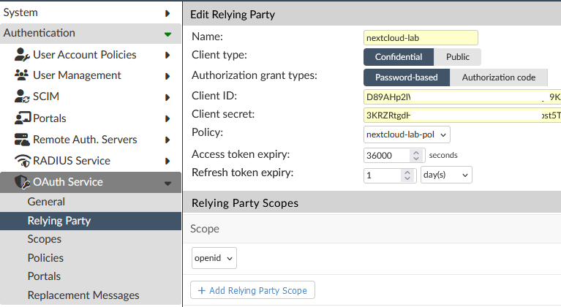Set client type to Confidential

(399, 57)
